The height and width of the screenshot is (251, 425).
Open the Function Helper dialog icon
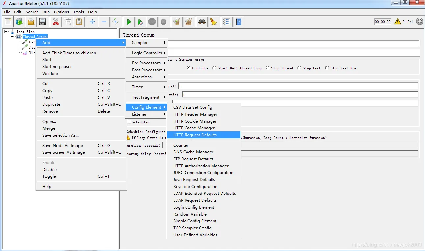tap(227, 22)
